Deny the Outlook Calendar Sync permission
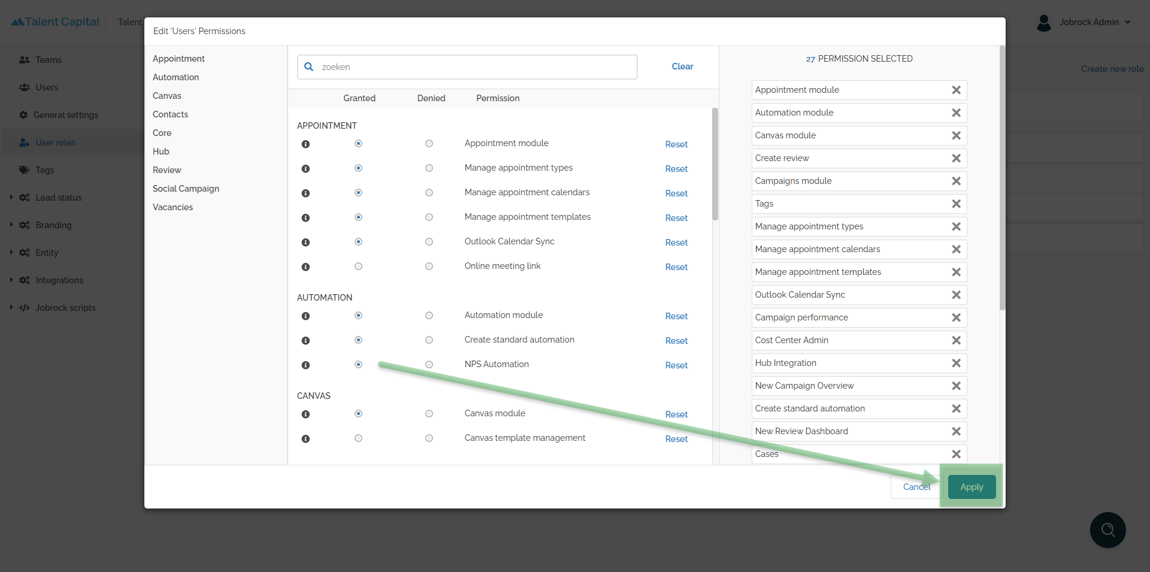Screen dimensions: 1150x572 pos(429,242)
